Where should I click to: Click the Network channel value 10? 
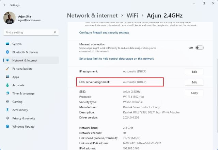(x=124, y=133)
